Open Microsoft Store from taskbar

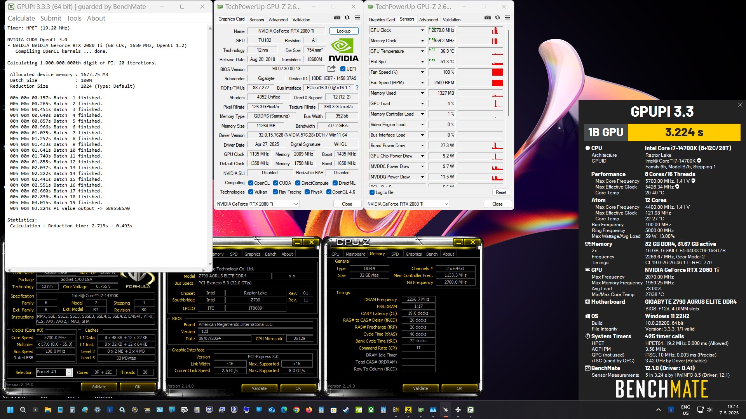(x=334, y=410)
